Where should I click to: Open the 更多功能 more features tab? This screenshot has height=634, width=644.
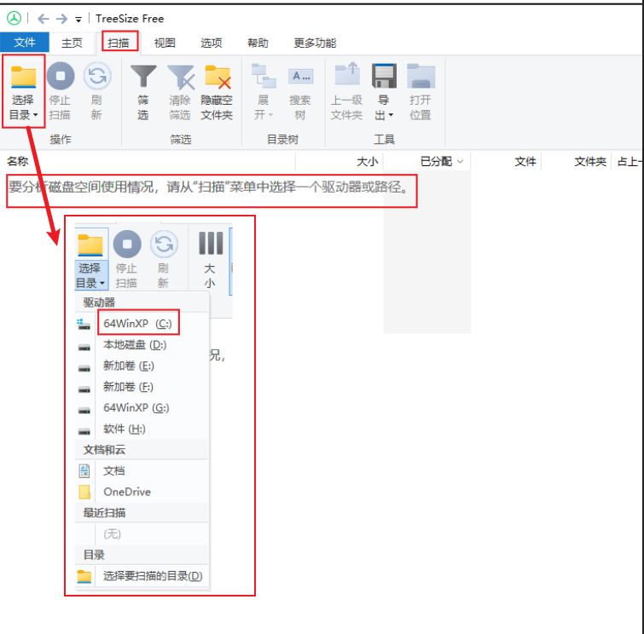(x=315, y=43)
